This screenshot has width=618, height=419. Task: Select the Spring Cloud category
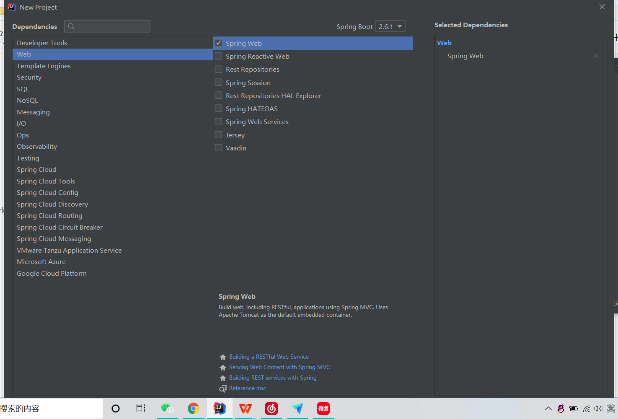click(113, 170)
